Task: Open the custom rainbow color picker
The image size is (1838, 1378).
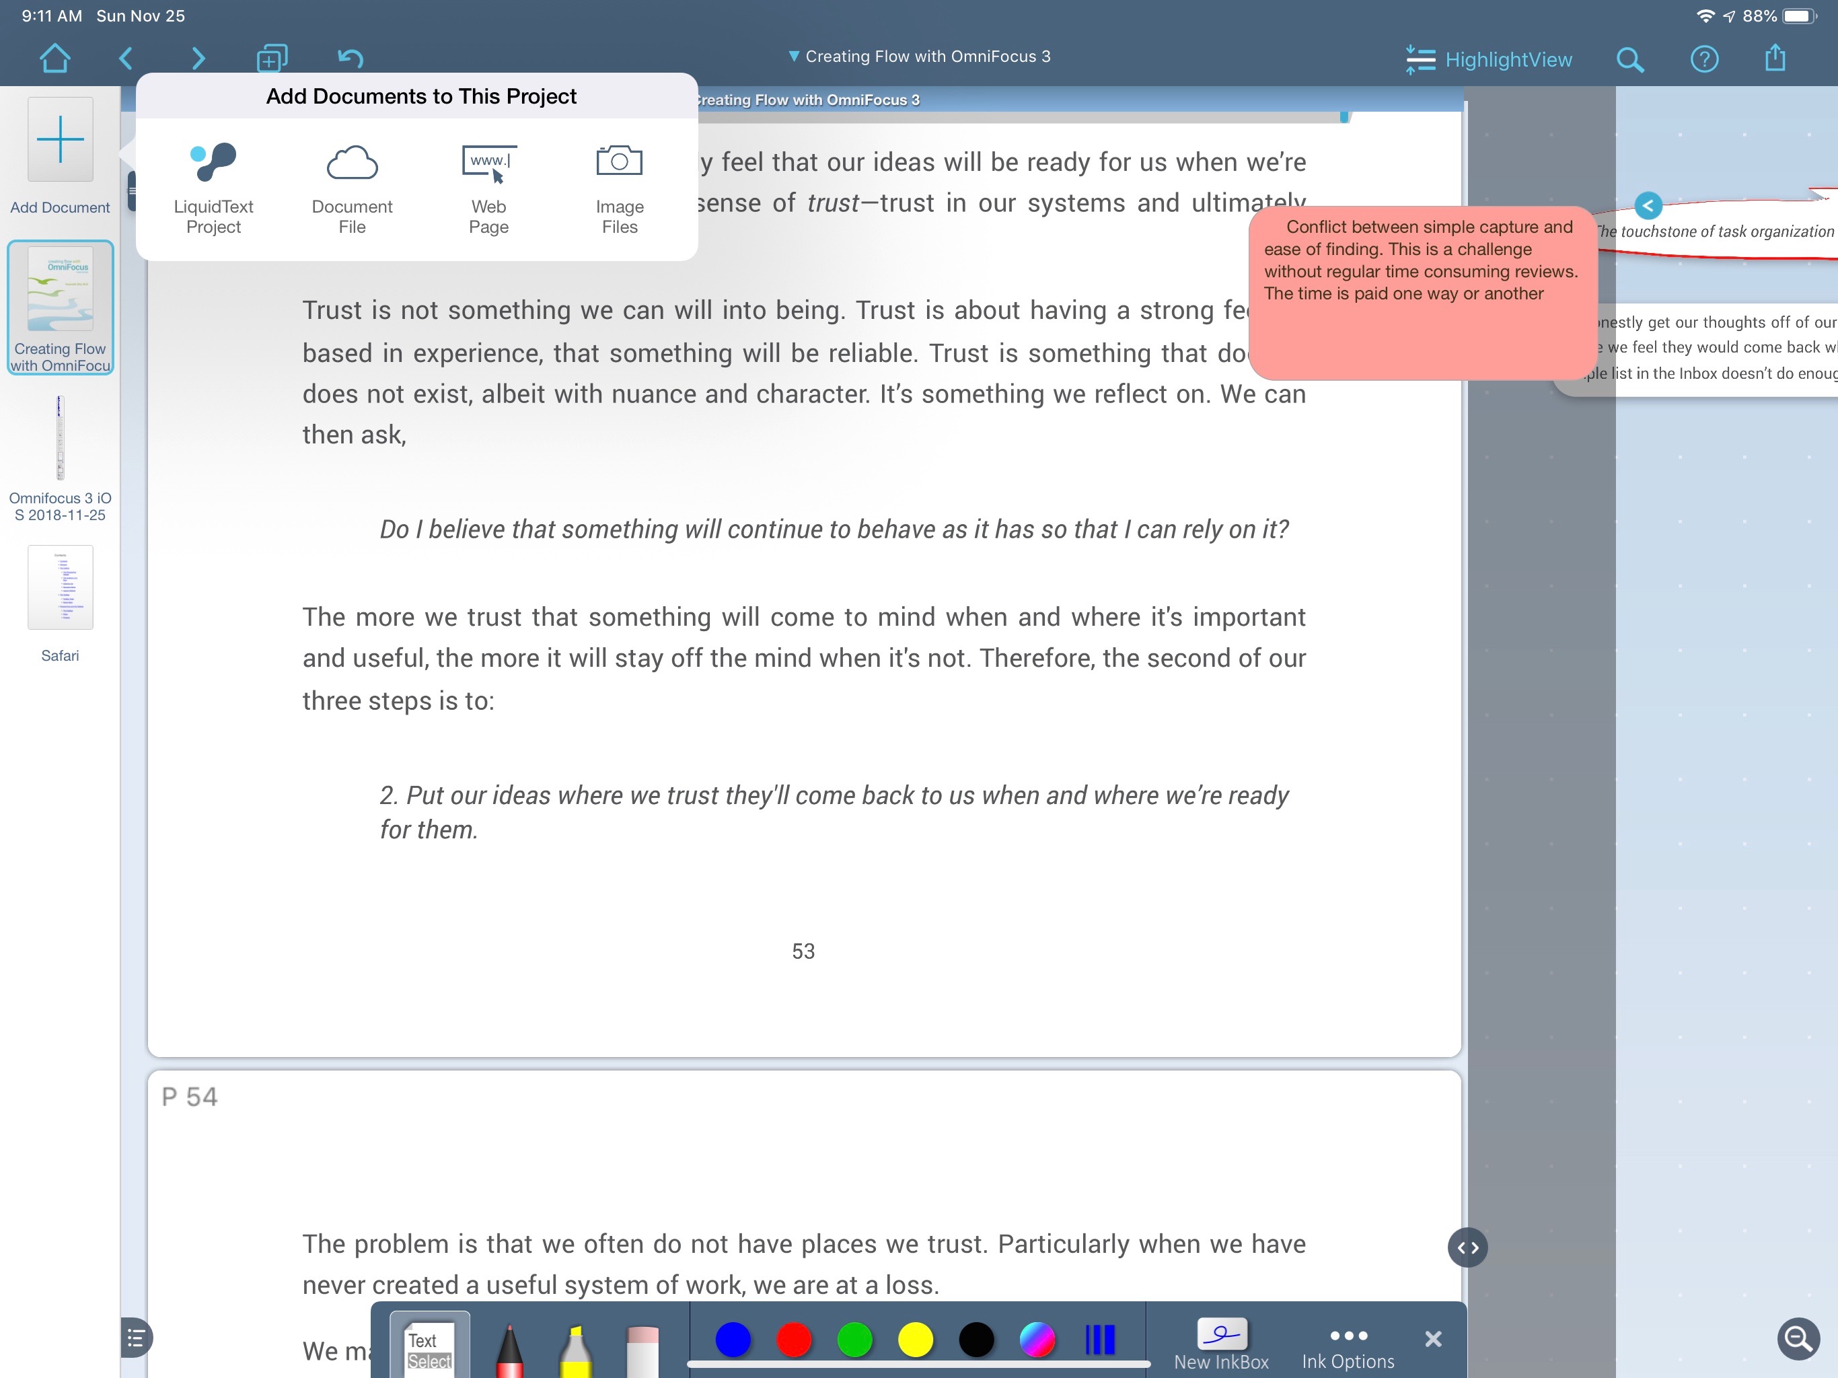Action: (x=1037, y=1340)
